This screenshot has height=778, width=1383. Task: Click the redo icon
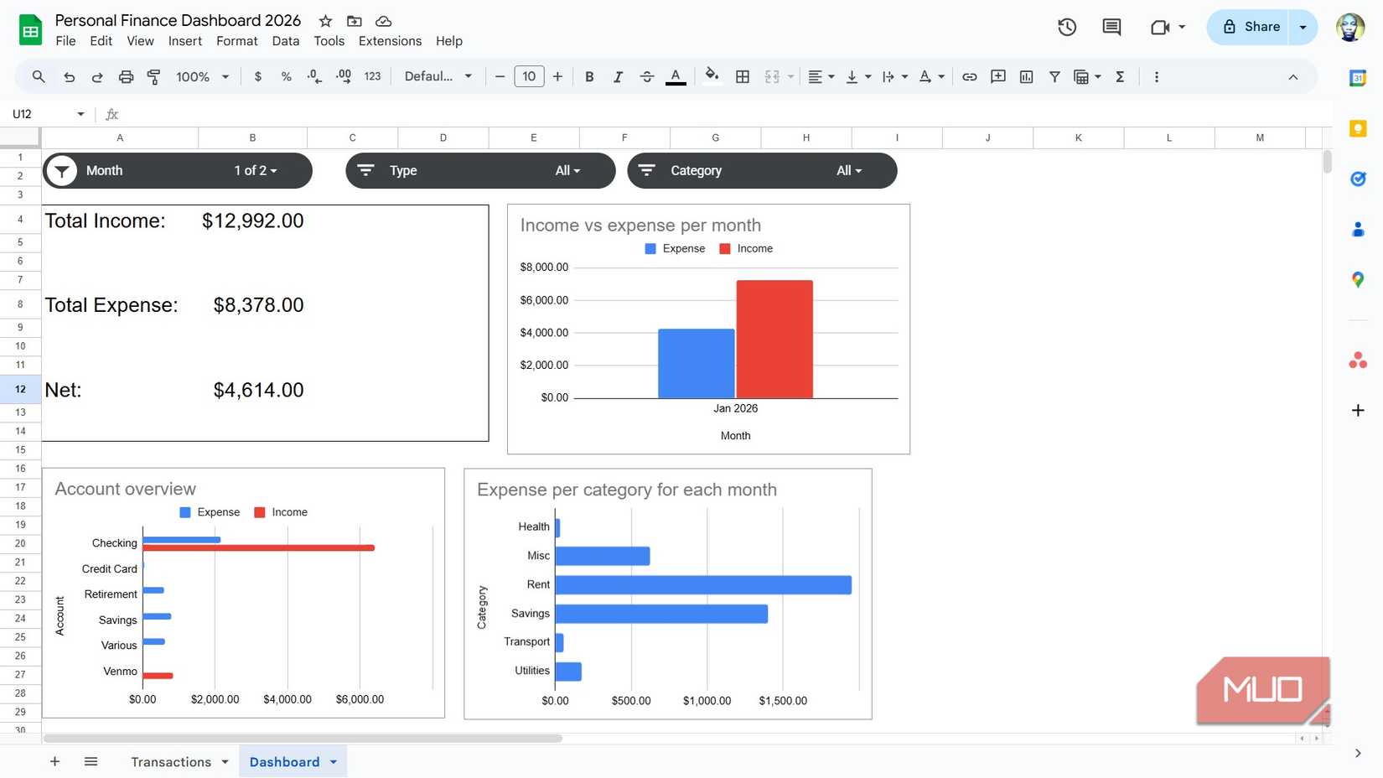coord(97,77)
